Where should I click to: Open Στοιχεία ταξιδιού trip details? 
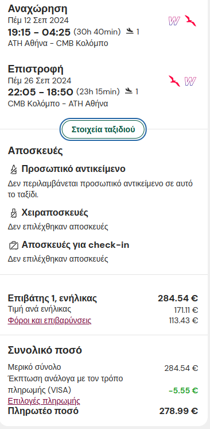point(103,129)
